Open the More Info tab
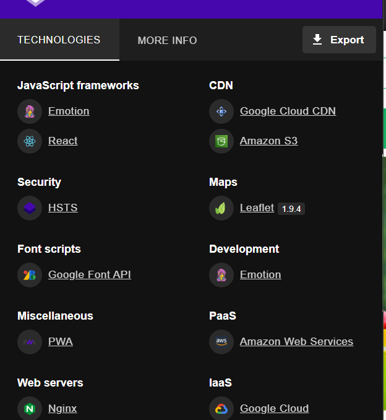386x420 pixels. [x=167, y=40]
